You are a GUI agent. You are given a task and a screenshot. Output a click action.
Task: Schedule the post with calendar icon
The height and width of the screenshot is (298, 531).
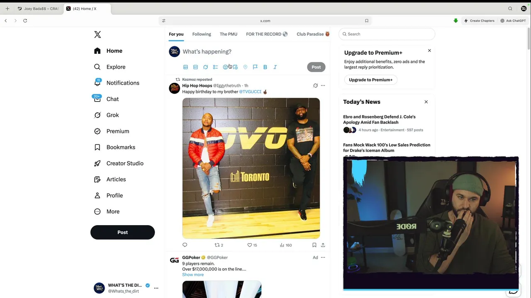(x=235, y=67)
